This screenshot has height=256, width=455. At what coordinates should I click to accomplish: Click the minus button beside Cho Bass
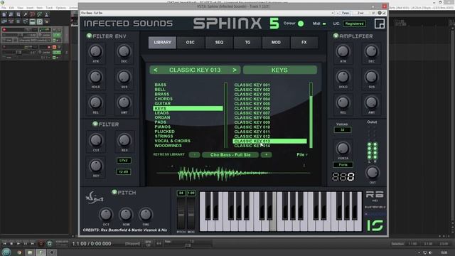click(194, 155)
